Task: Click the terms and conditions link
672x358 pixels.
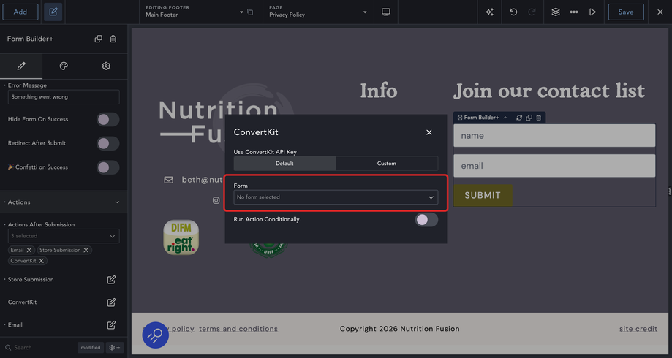Action: click(238, 329)
